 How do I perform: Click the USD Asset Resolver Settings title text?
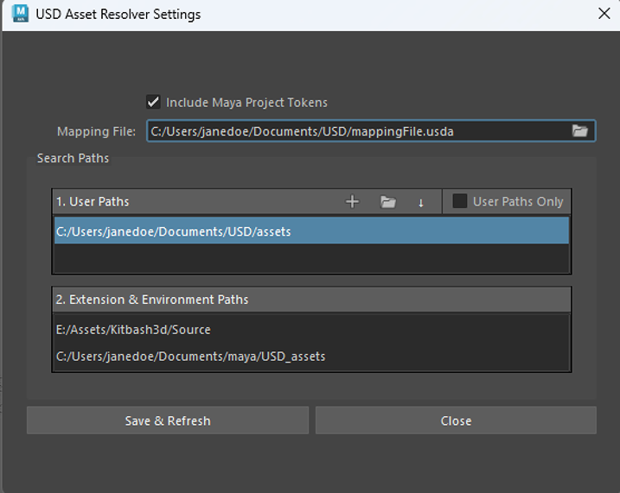118,15
